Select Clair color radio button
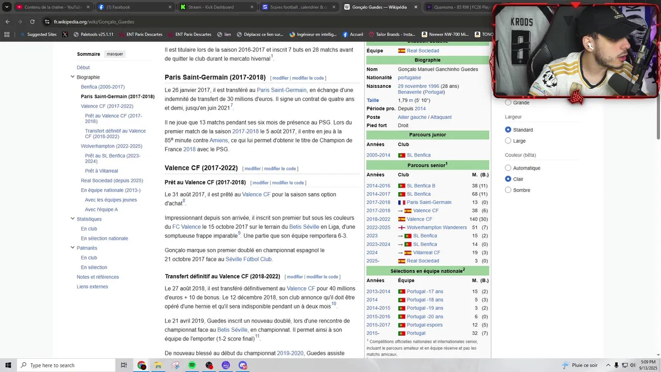 point(508,179)
